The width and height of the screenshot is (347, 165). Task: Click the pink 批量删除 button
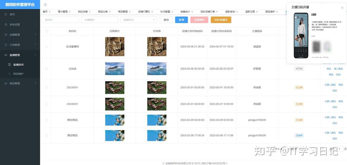coord(199,20)
